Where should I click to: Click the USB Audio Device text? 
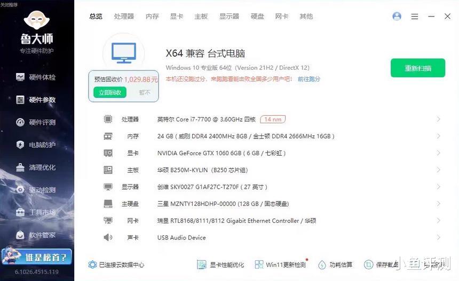coord(181,238)
